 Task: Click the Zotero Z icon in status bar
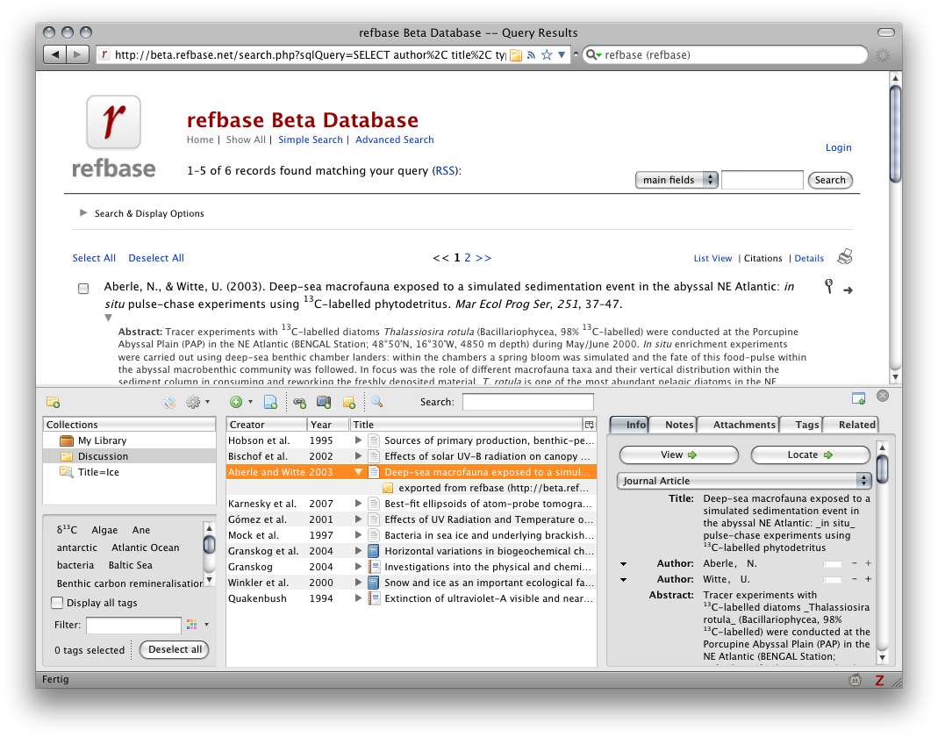tap(879, 680)
